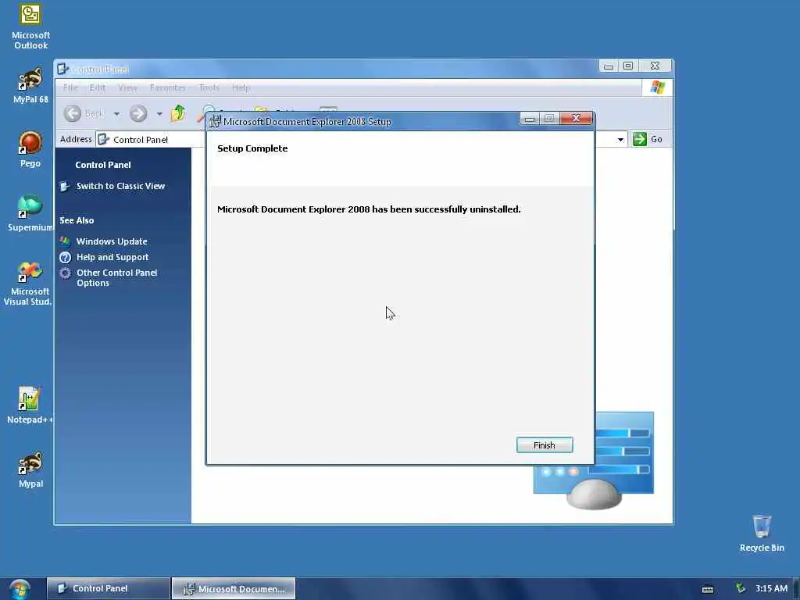Expand the Forward history dropdown arrow

[159, 114]
